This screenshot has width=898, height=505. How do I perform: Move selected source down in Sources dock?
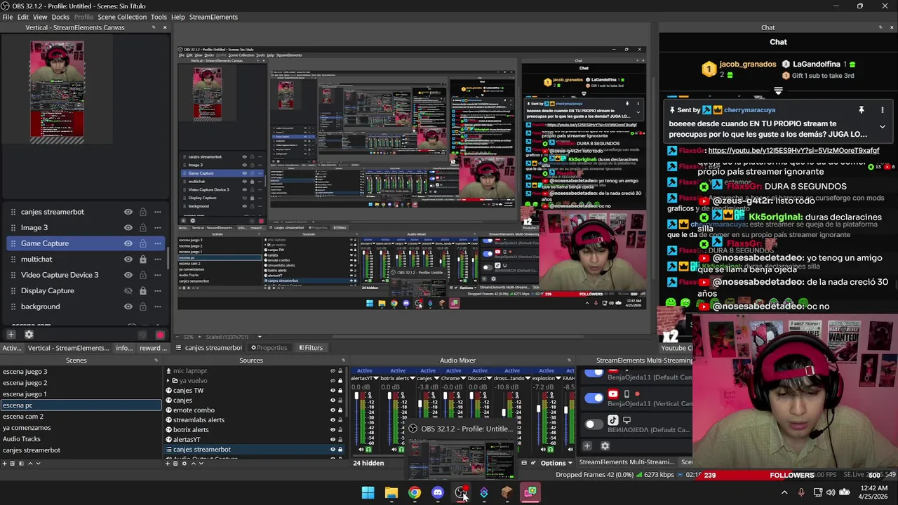coord(201,463)
